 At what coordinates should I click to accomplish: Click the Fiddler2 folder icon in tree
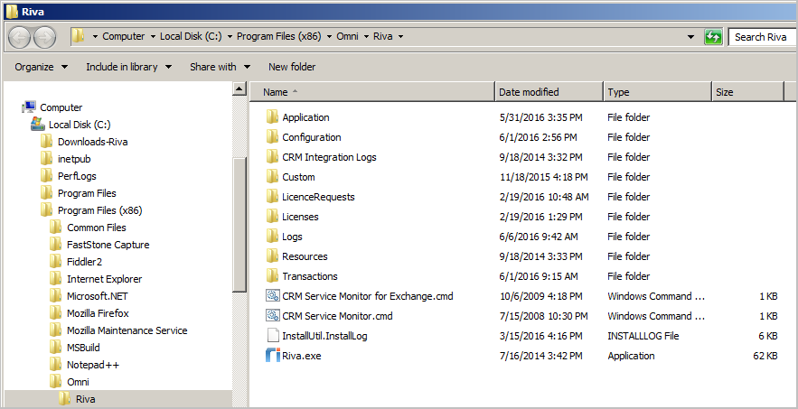pos(55,262)
